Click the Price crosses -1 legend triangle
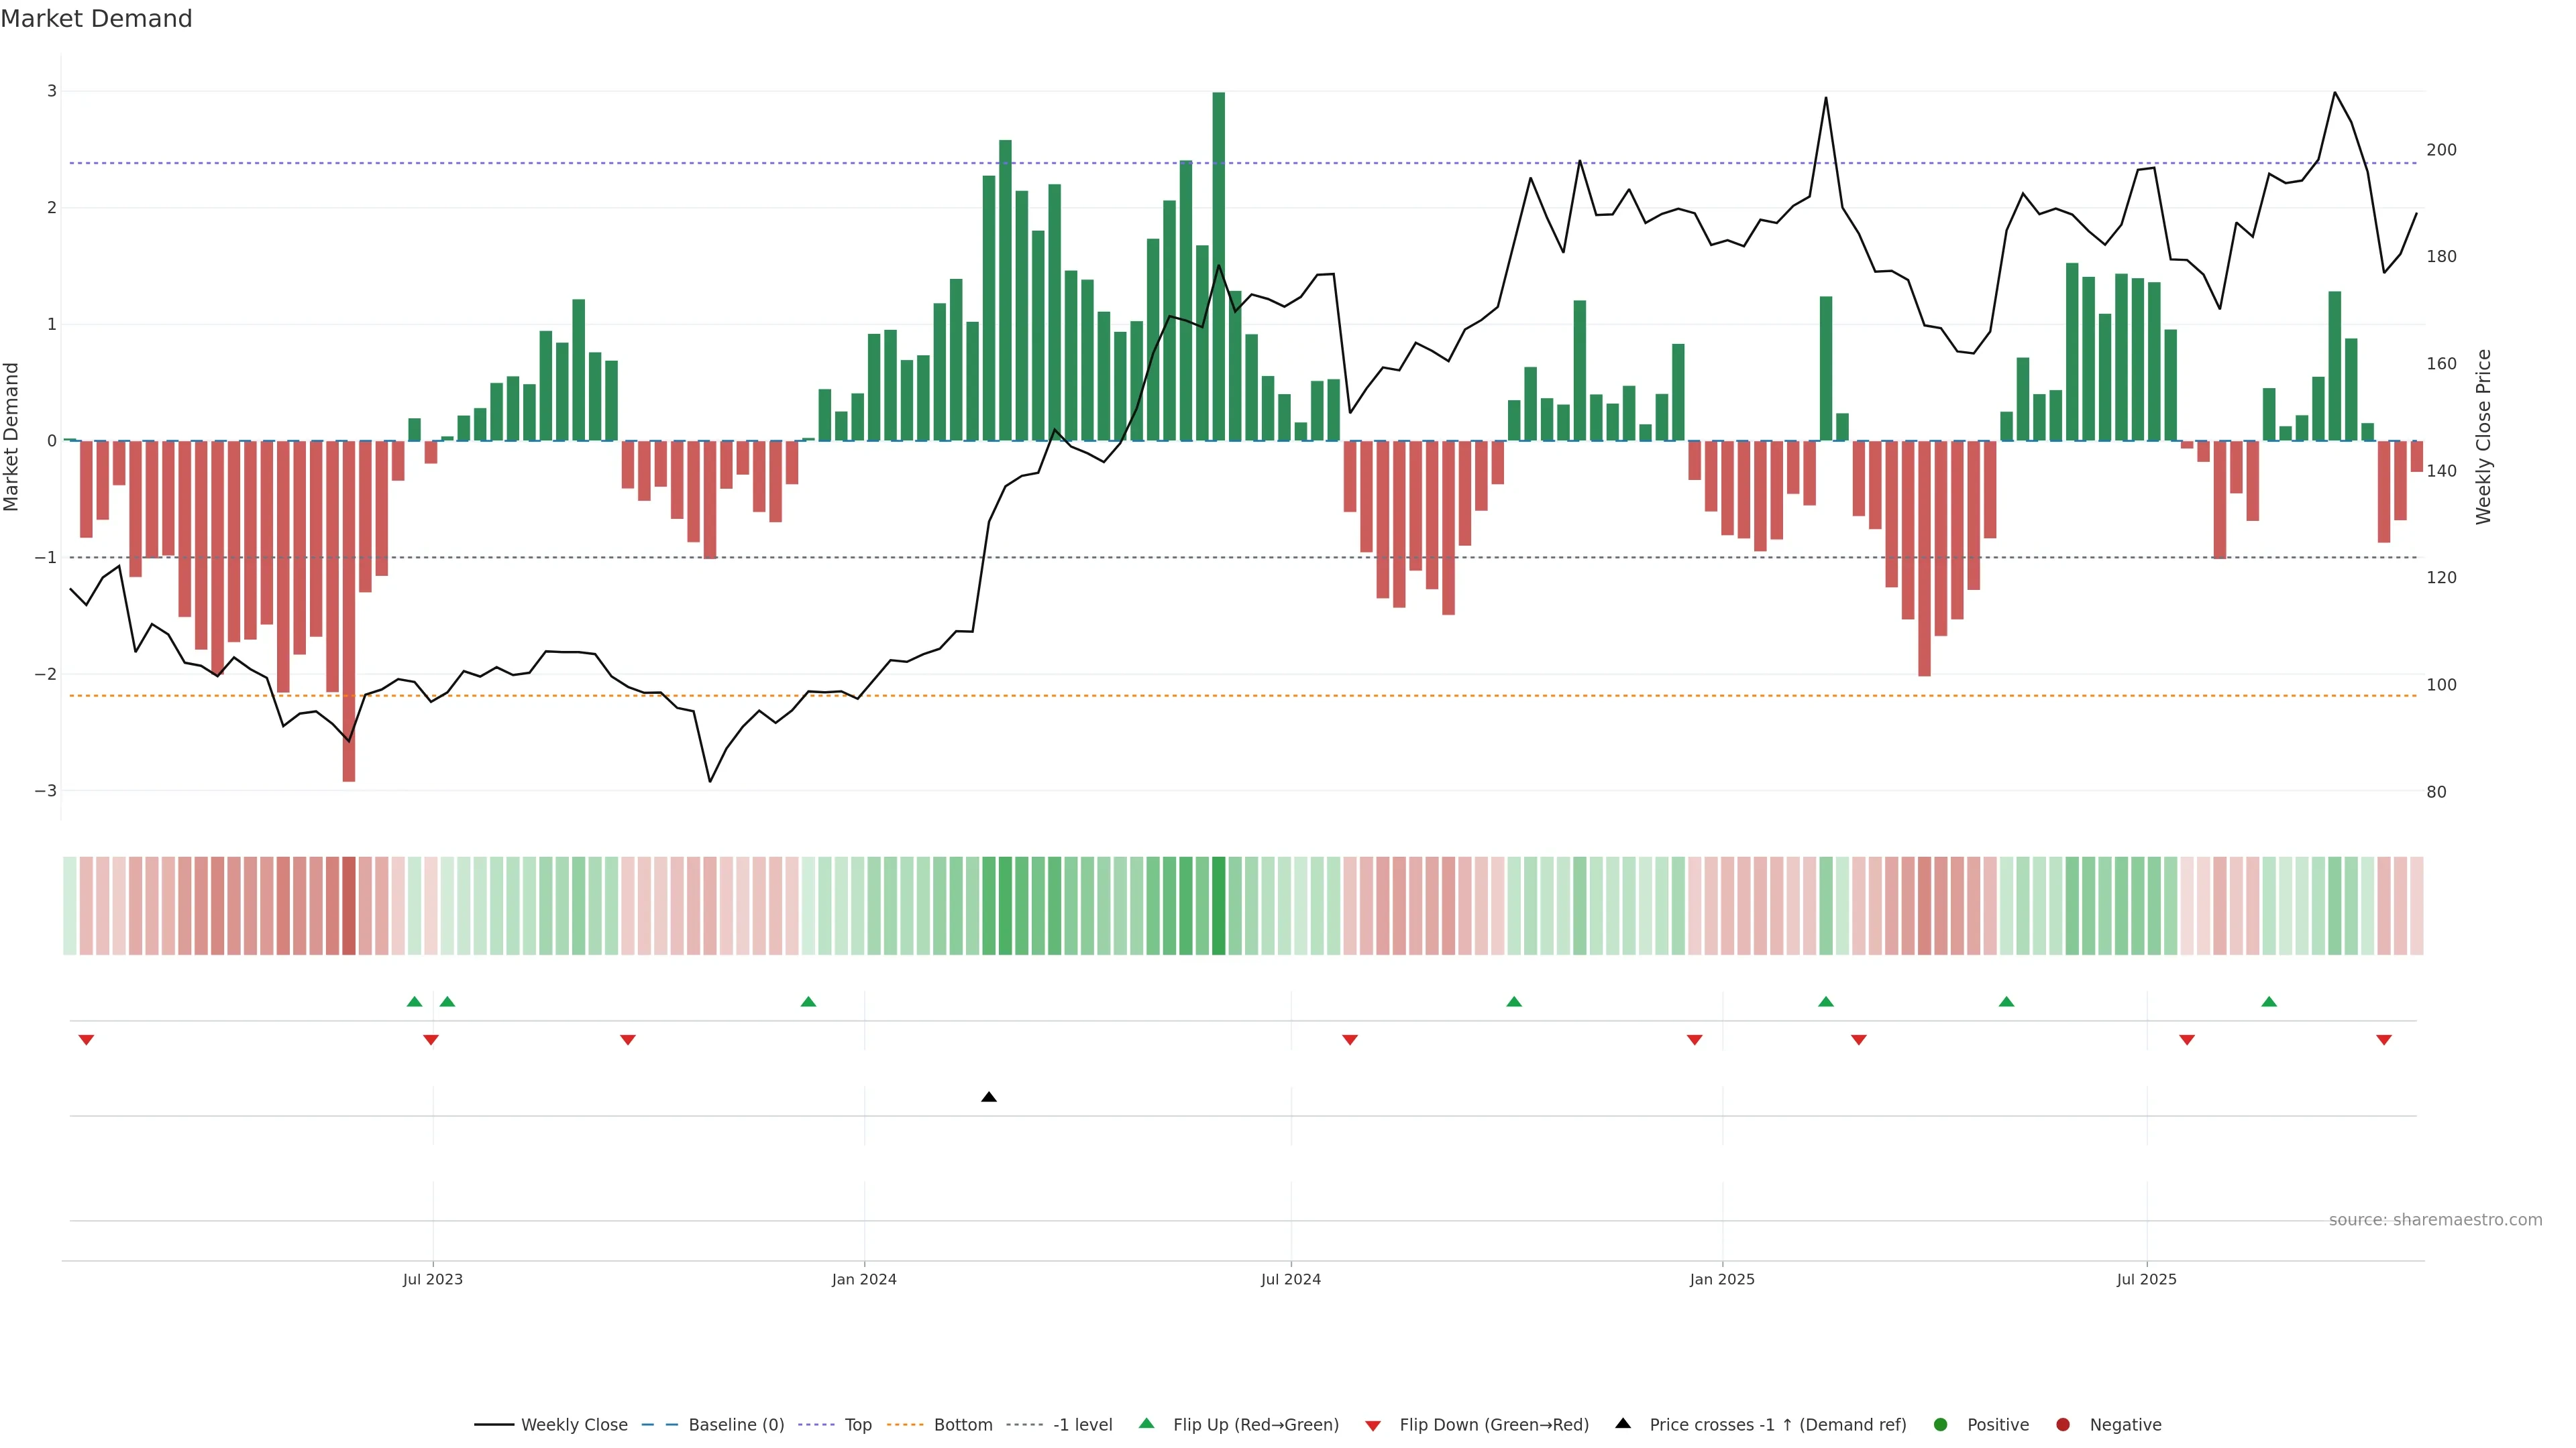This screenshot has width=2576, height=1448. pos(1623,1423)
